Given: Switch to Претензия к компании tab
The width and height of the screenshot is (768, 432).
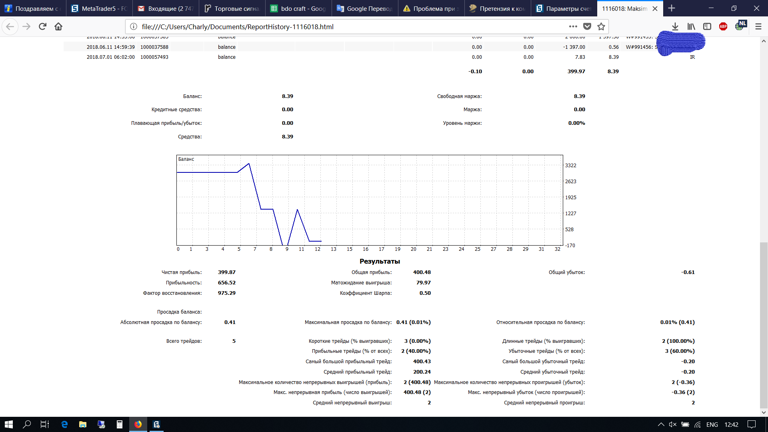Looking at the screenshot, I should point(498,8).
